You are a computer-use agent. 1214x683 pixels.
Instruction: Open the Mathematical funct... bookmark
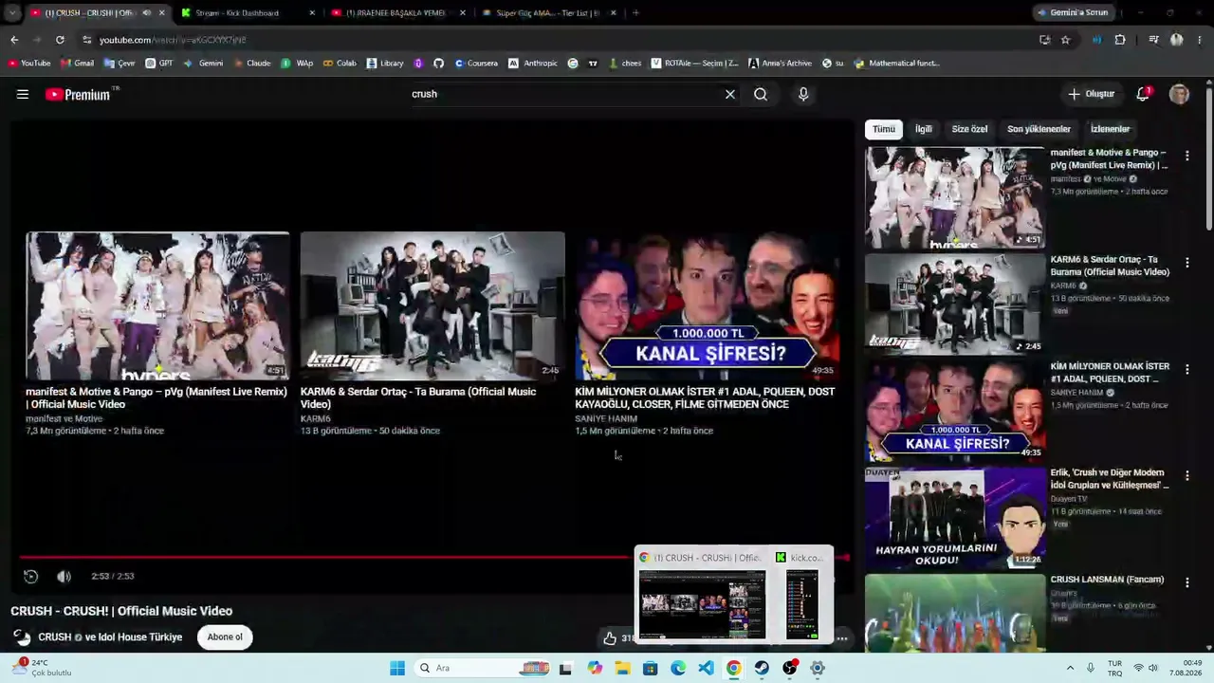[897, 64]
